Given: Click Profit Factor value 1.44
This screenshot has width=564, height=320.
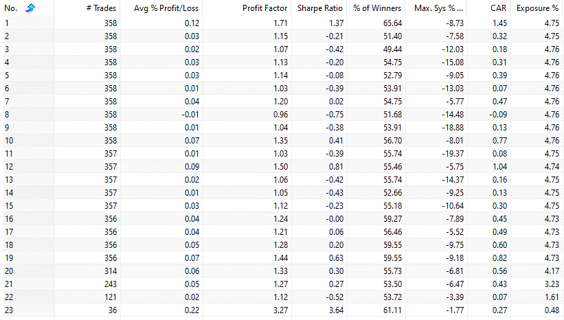Looking at the screenshot, I should tap(280, 258).
